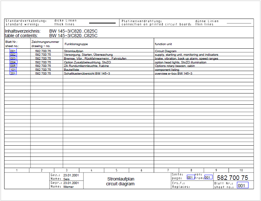Click the 'Replaces:' label
This screenshot has width=261, height=201.
pyautogui.click(x=181, y=187)
